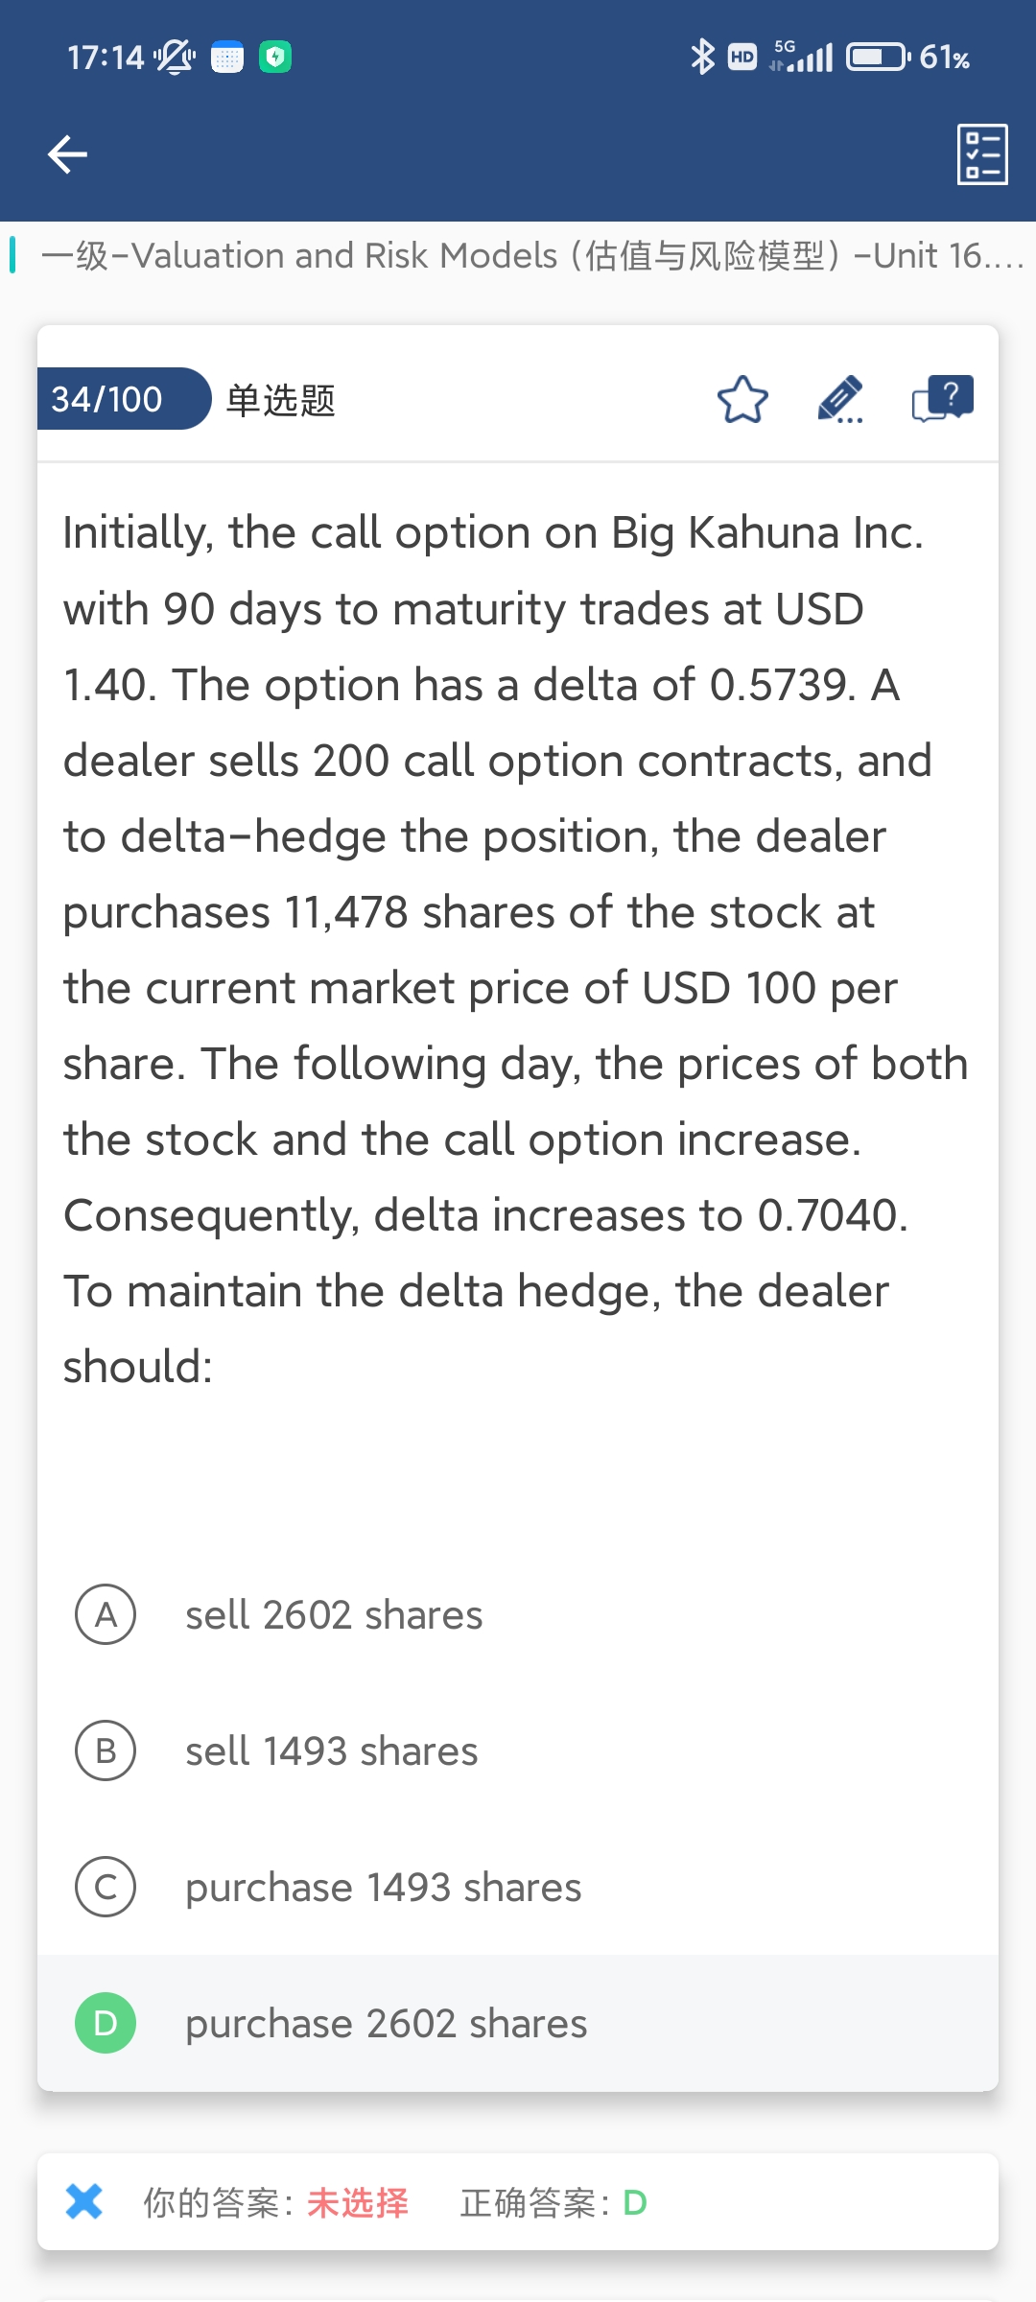This screenshot has width=1036, height=2302.
Task: Select the green option D circle
Action: (x=106, y=2023)
